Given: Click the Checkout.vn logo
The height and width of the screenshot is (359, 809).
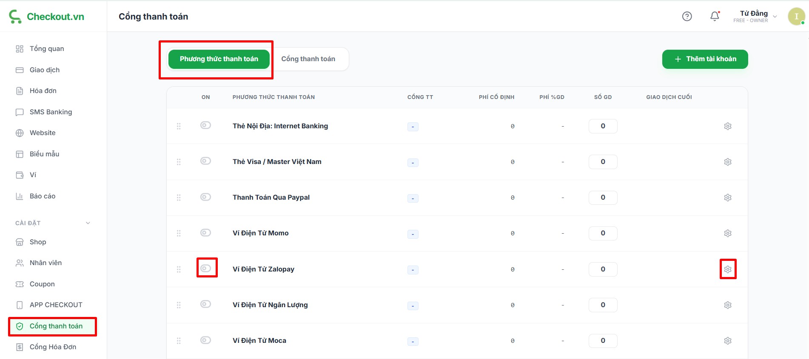Looking at the screenshot, I should (46, 17).
